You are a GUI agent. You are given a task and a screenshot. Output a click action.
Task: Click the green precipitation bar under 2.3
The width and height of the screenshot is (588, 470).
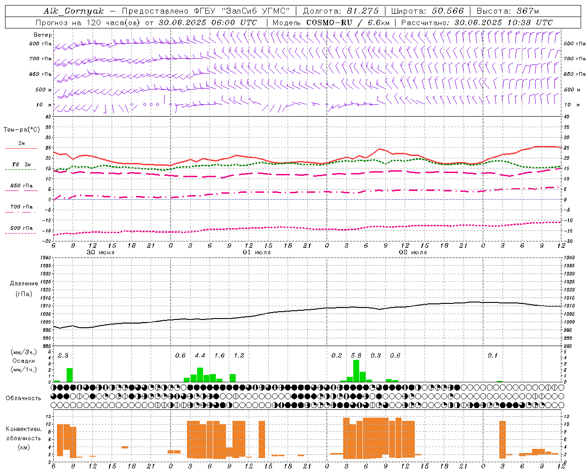pyautogui.click(x=70, y=375)
